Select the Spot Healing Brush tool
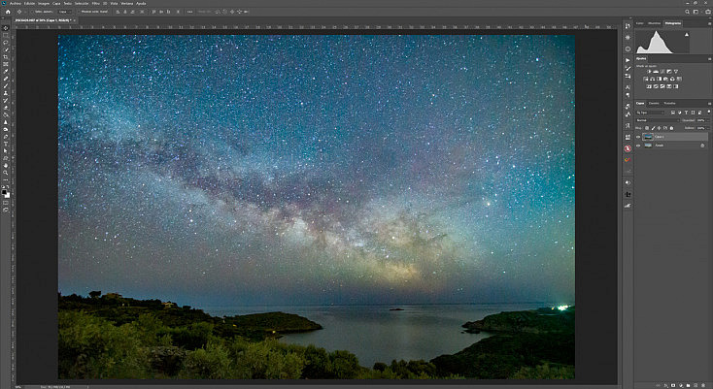The height and width of the screenshot is (389, 713). click(x=6, y=78)
